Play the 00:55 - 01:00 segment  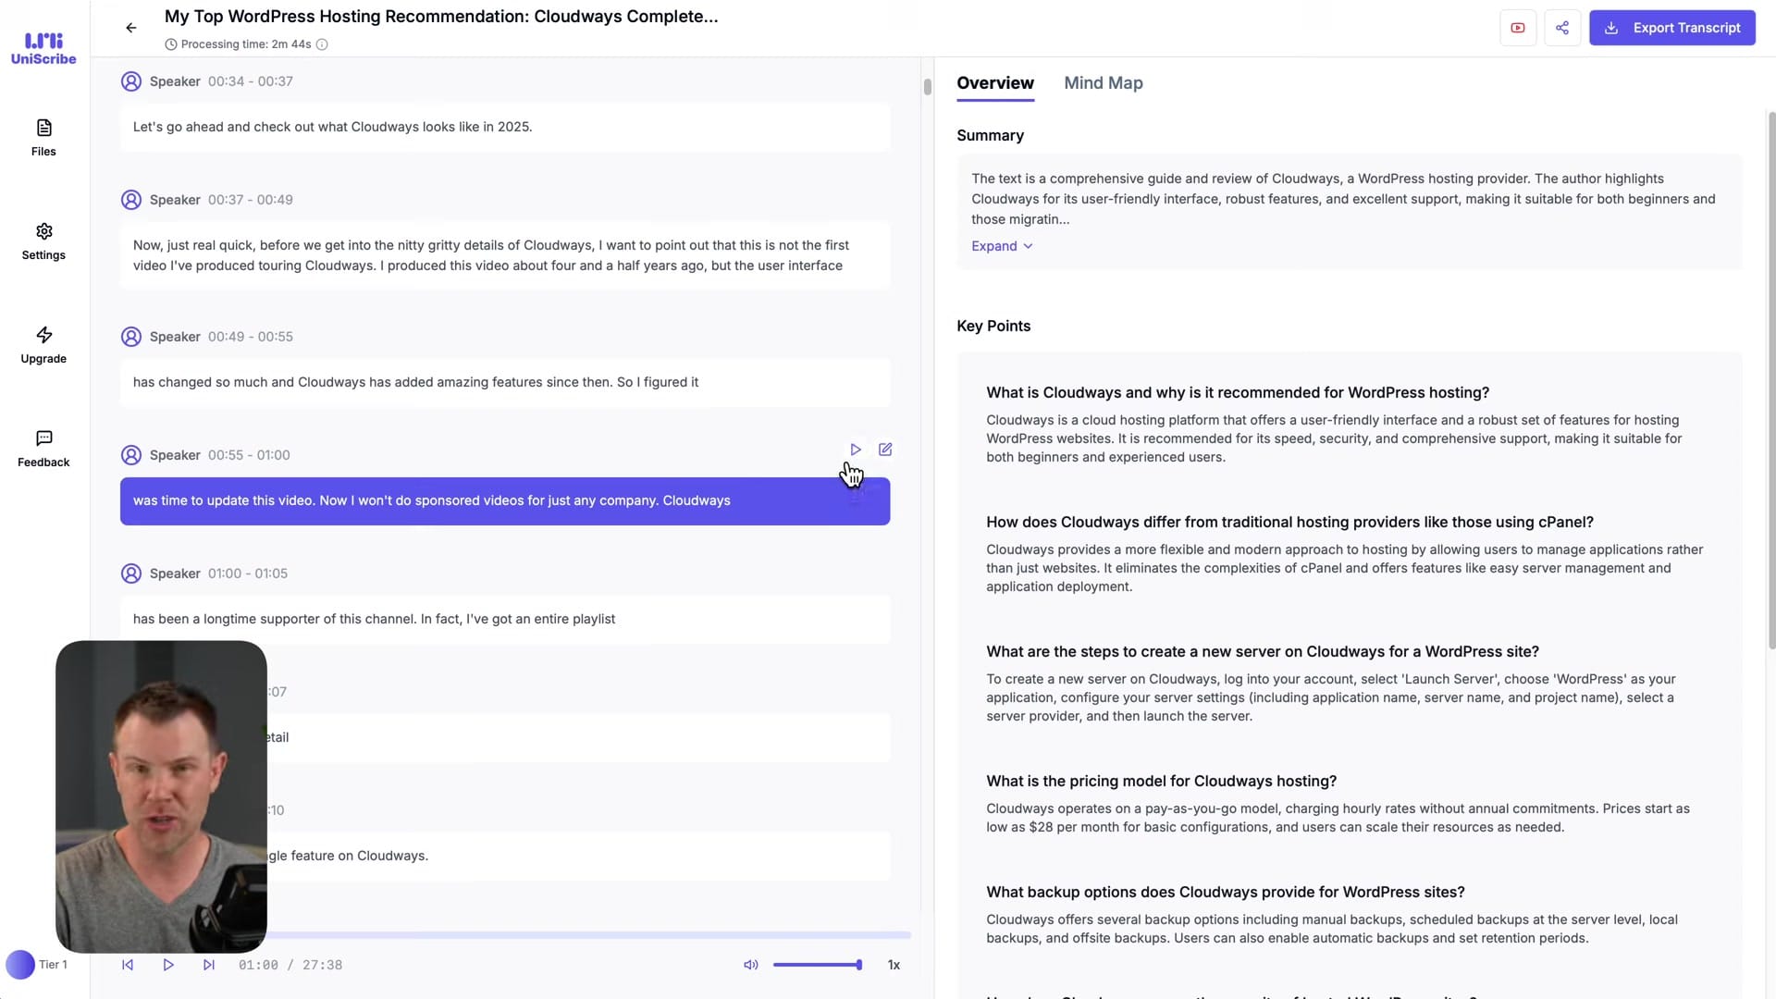coord(856,450)
